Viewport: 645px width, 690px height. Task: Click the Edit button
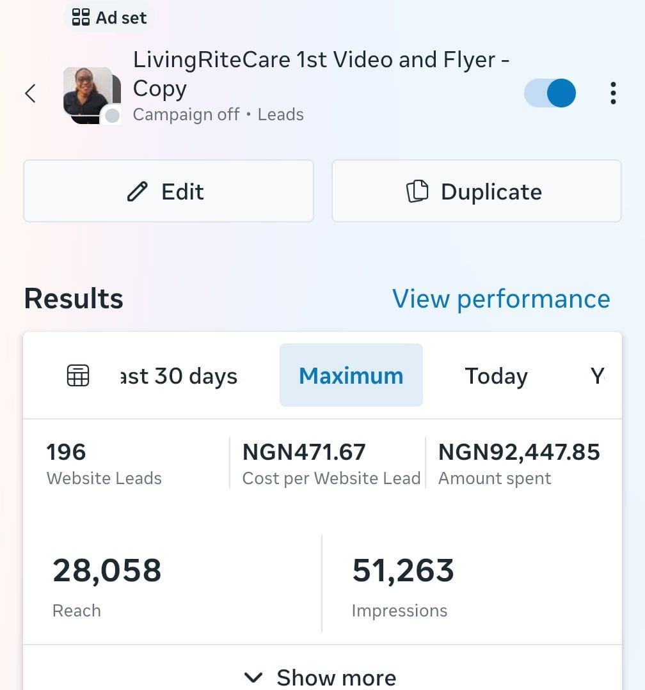168,191
